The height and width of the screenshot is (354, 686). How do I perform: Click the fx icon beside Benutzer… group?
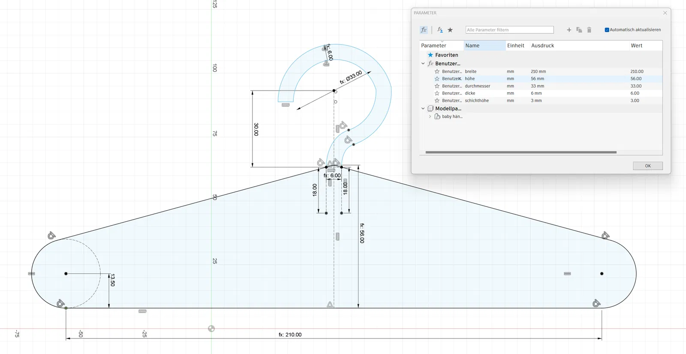click(x=430, y=64)
